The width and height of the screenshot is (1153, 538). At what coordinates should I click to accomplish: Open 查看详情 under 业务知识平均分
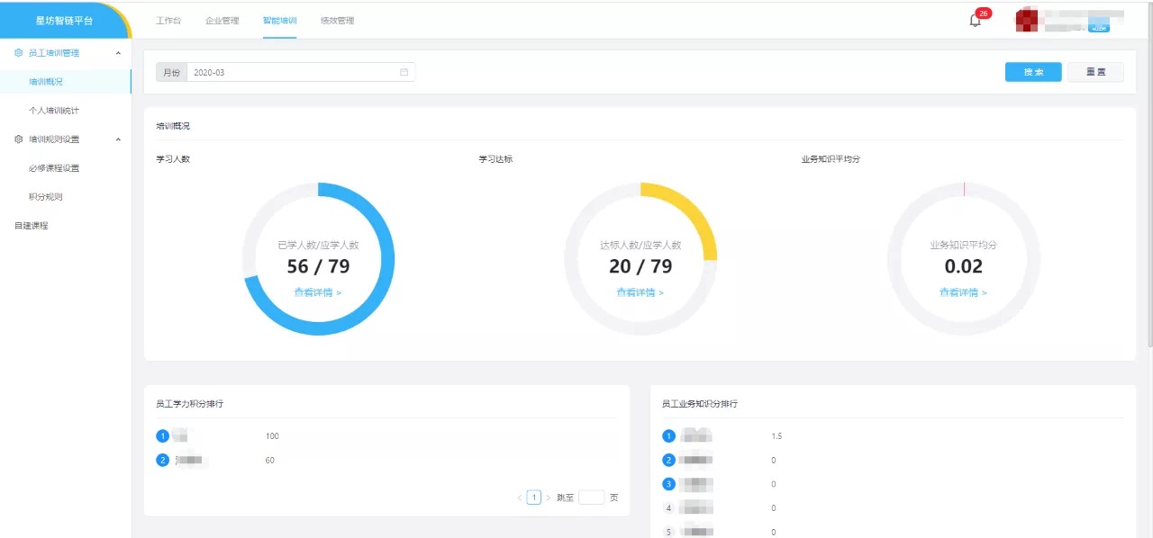[x=963, y=292]
